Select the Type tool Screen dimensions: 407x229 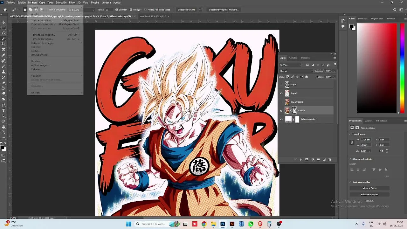[x=3, y=110]
